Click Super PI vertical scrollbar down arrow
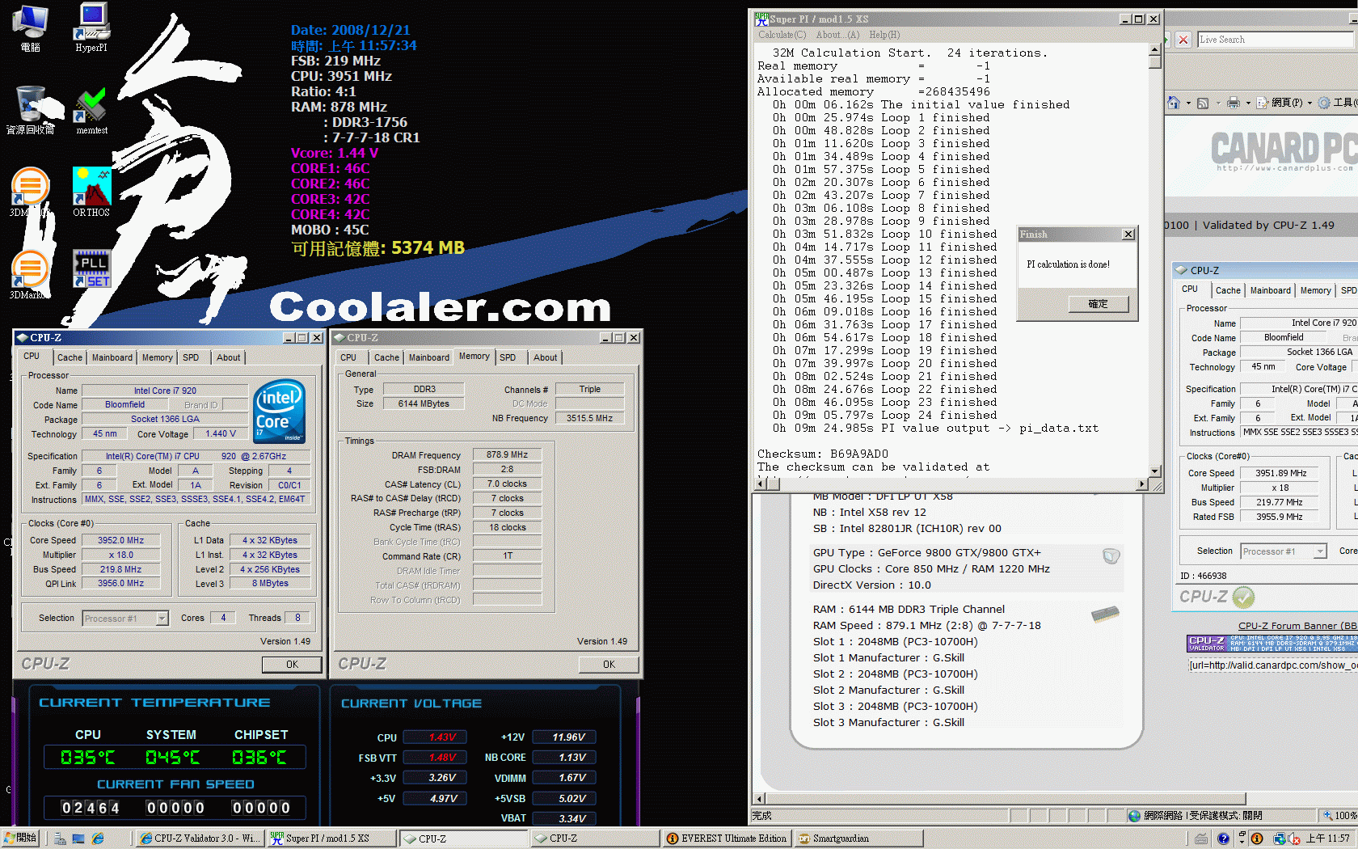Image resolution: width=1358 pixels, height=849 pixels. point(1155,471)
